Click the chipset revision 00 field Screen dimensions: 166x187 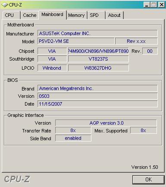pos(150,51)
